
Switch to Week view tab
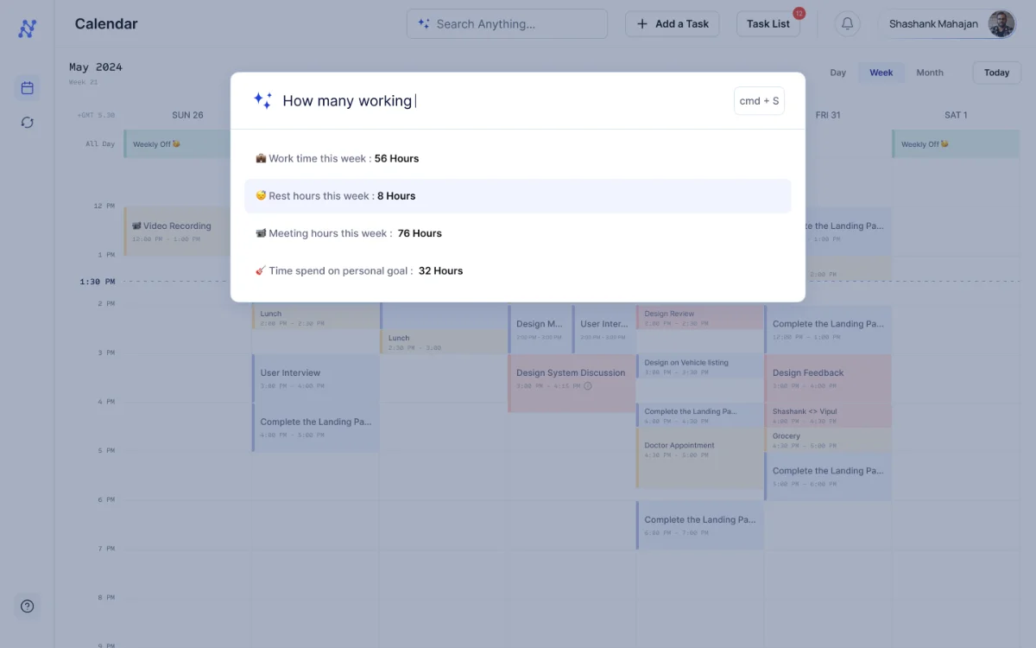881,73
